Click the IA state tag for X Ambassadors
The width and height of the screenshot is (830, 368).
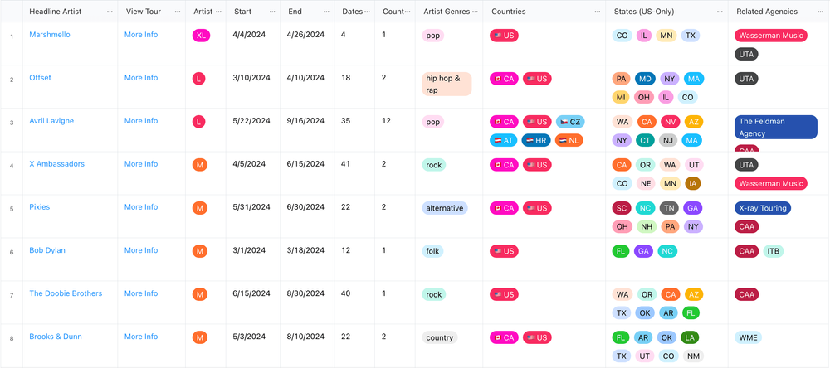coord(692,183)
